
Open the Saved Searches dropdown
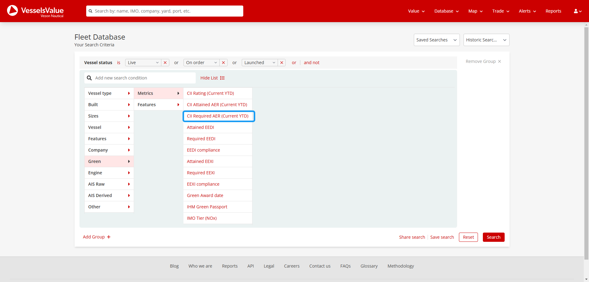coord(436,40)
